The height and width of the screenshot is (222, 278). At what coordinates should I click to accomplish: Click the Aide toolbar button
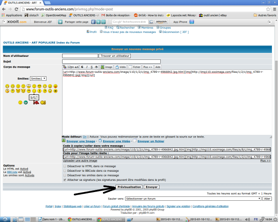click(x=158, y=67)
